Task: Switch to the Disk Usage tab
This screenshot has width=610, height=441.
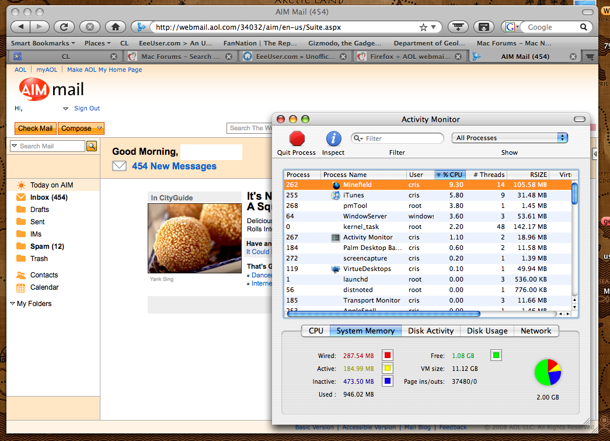Action: [487, 331]
